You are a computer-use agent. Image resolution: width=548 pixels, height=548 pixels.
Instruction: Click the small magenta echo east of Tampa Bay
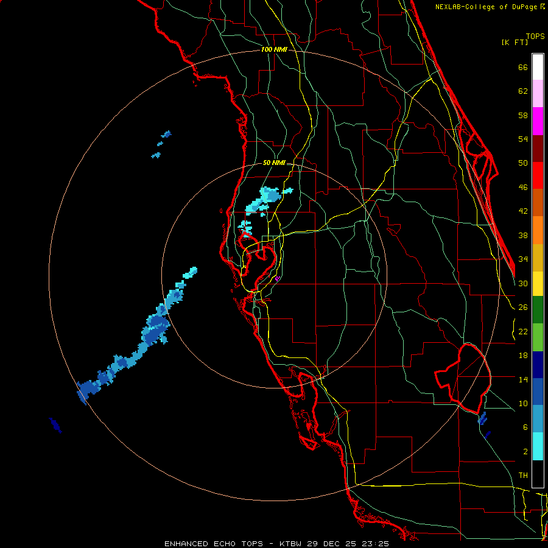[278, 278]
